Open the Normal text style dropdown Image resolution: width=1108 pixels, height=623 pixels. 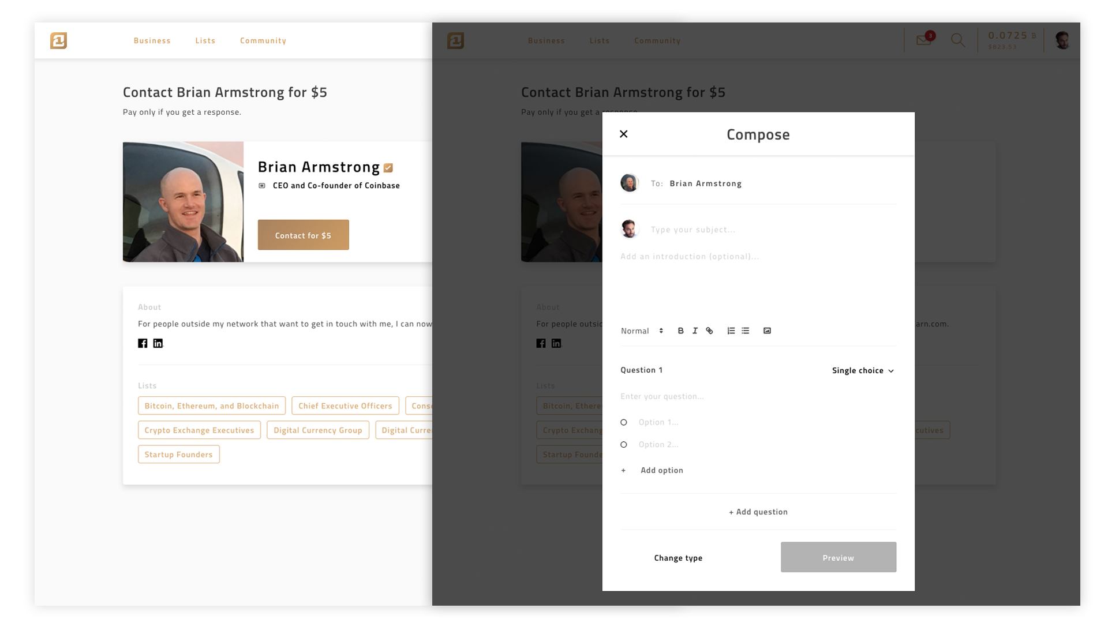(642, 331)
